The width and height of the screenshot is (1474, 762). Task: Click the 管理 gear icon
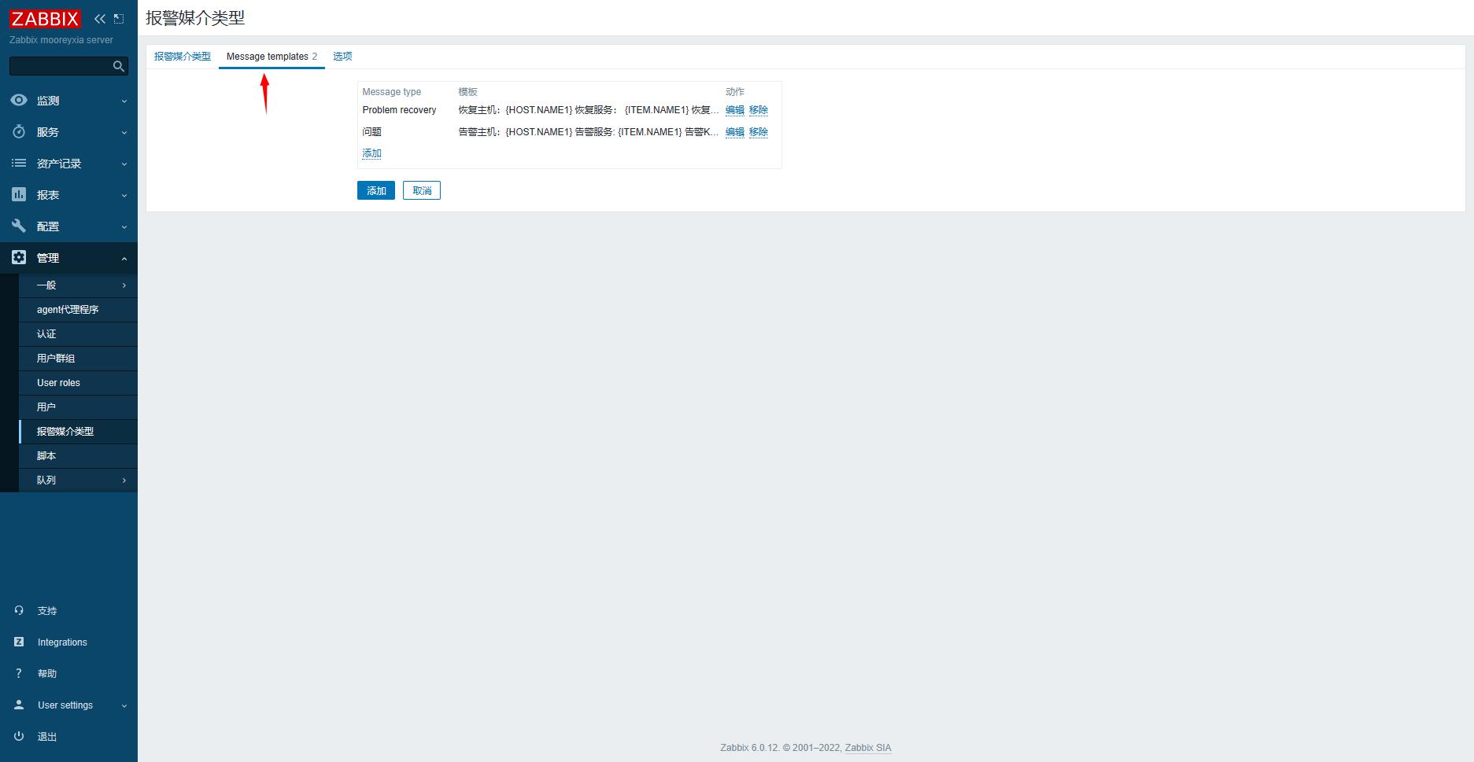tap(19, 258)
